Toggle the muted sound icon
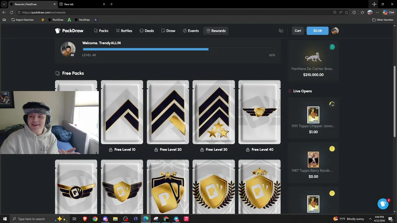Image resolution: width=397 pixels, height=223 pixels. [281, 31]
